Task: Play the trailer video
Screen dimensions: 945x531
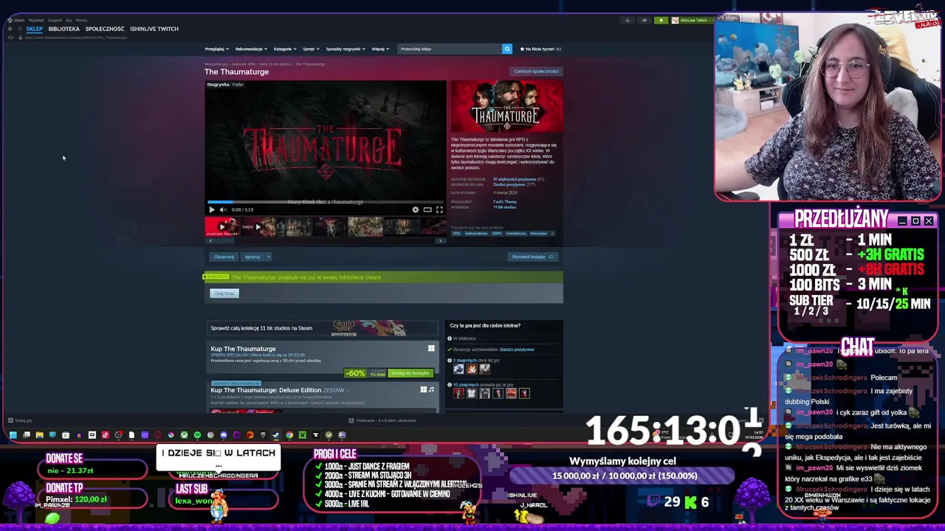Action: click(x=212, y=209)
